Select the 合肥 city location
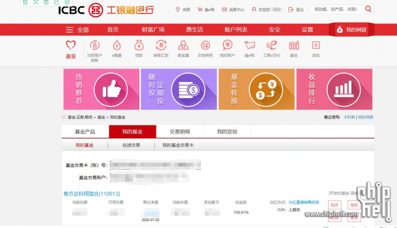The width and height of the screenshot is (397, 228). click(183, 10)
